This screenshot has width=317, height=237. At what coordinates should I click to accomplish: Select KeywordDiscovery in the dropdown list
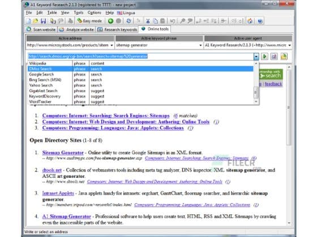click(140, 96)
